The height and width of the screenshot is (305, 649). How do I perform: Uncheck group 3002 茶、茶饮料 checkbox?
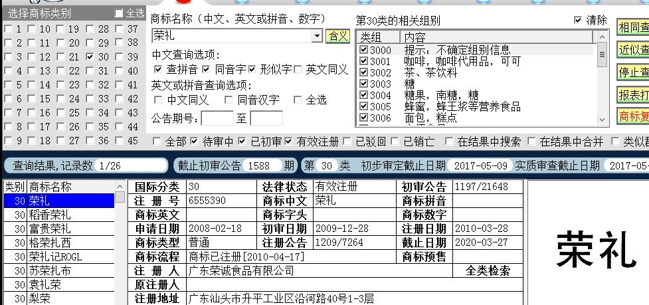[364, 72]
